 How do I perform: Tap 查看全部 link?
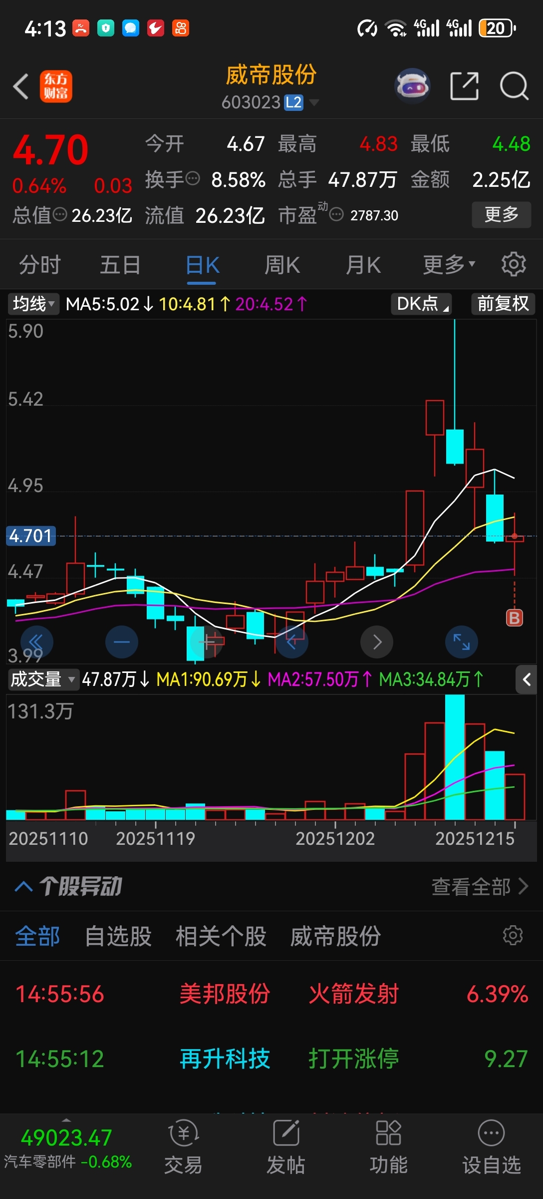480,887
